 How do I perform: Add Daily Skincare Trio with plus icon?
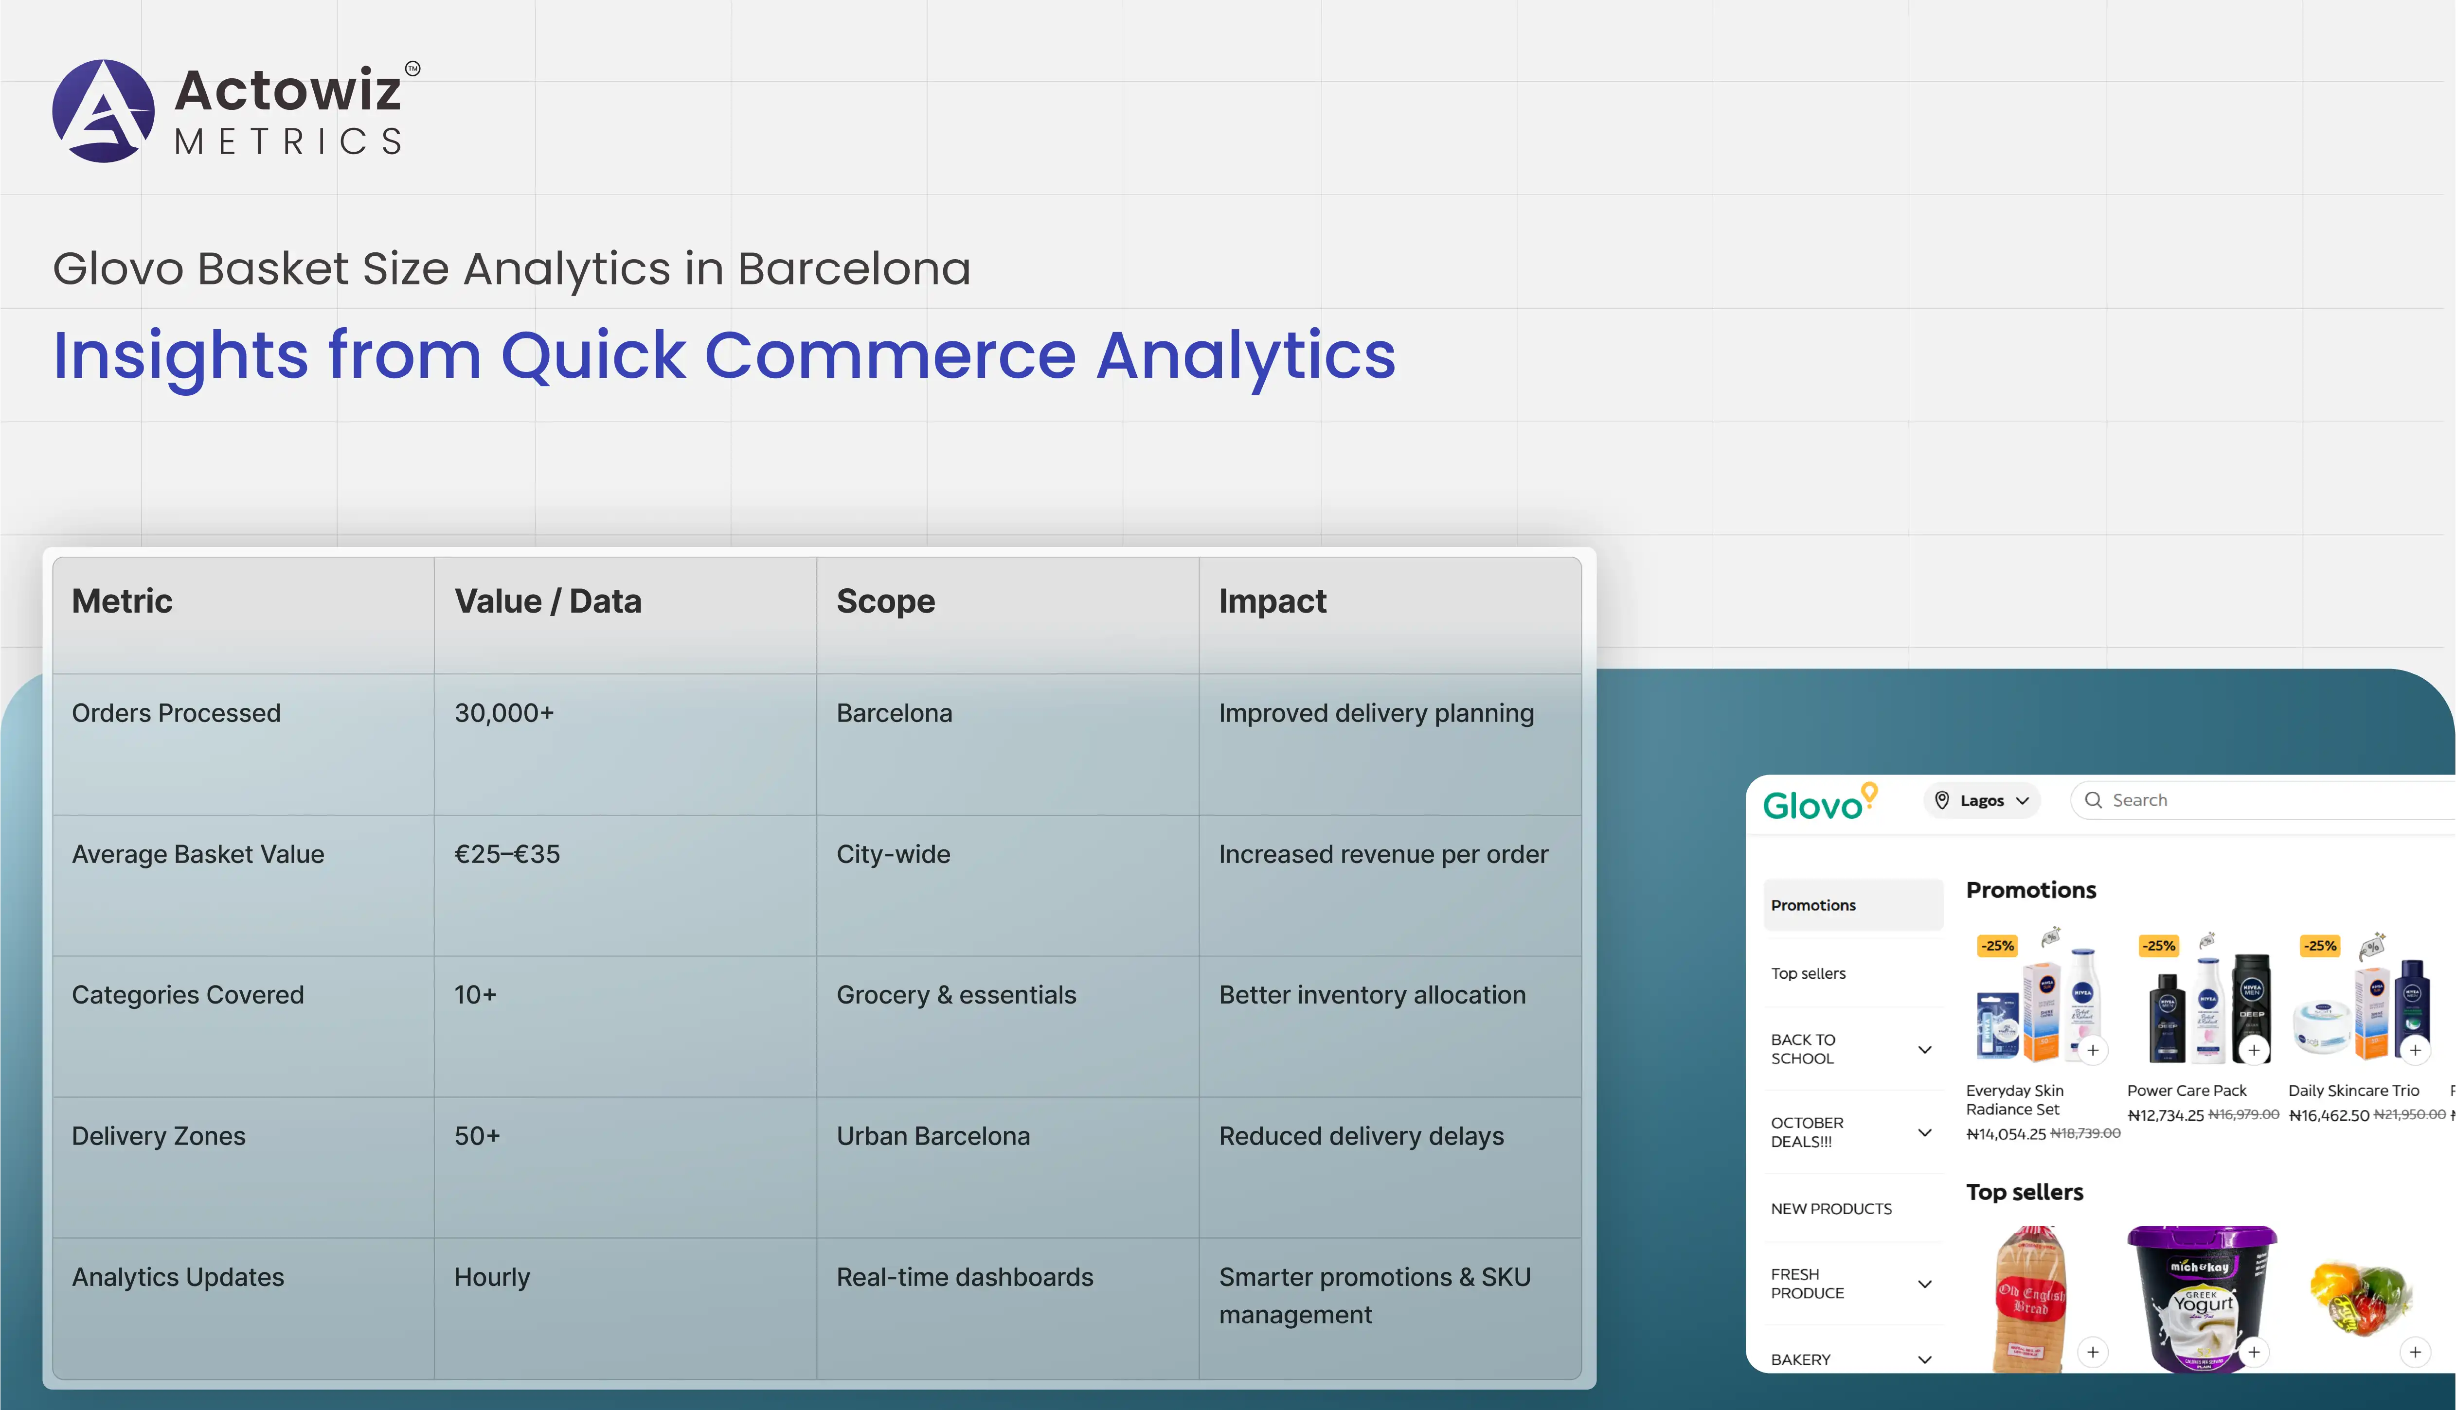[2415, 1051]
